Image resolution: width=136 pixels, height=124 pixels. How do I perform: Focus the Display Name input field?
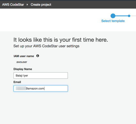point(41,75)
